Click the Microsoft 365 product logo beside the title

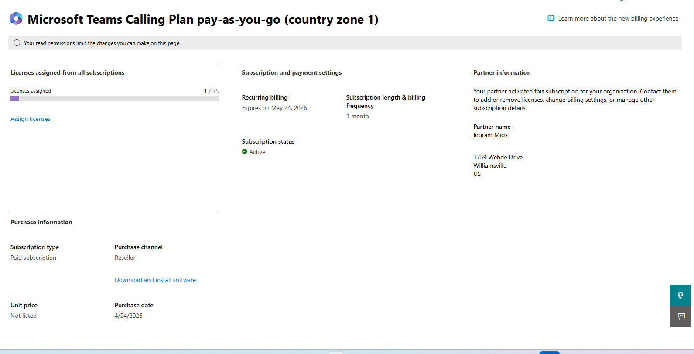tap(16, 18)
